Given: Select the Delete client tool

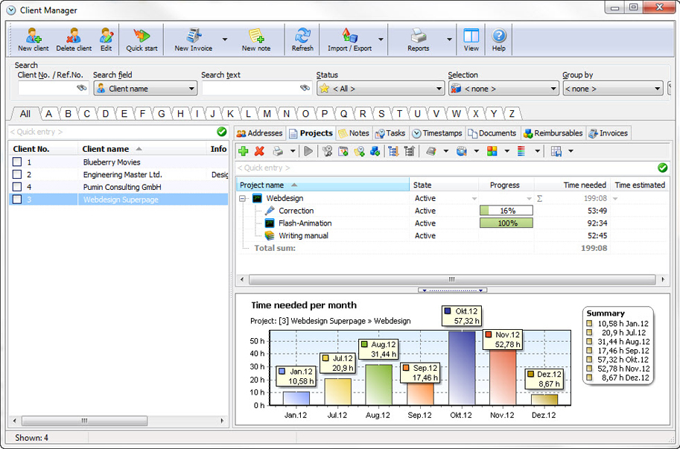Looking at the screenshot, I should click(73, 39).
